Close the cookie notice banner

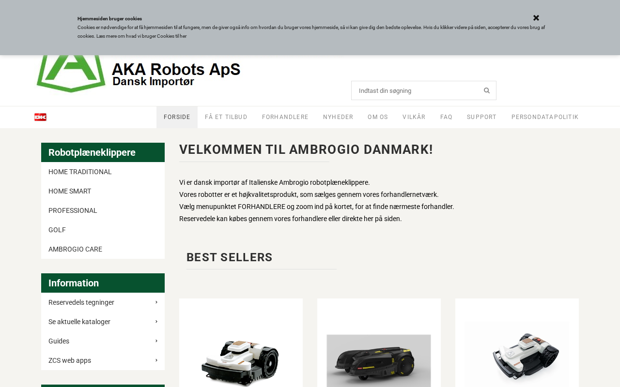click(536, 18)
